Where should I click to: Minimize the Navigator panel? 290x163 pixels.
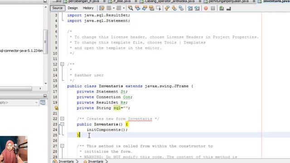(x=45, y=96)
